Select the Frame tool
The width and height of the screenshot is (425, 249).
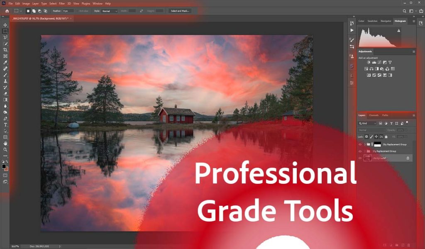point(5,56)
